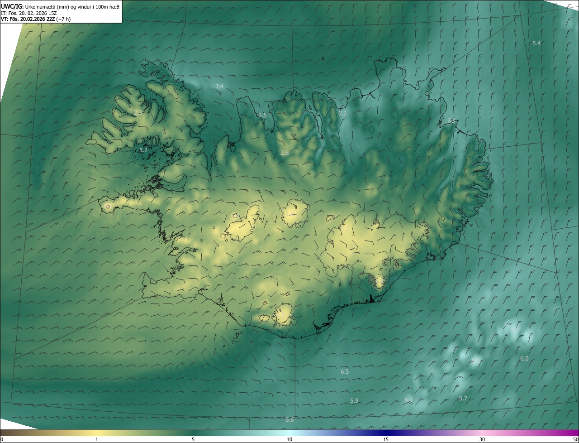579x443 pixels.
Task: Click the "1" tick on the color scale
Action: [97, 439]
